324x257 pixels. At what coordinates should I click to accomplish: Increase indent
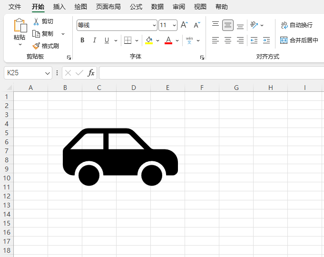point(266,40)
